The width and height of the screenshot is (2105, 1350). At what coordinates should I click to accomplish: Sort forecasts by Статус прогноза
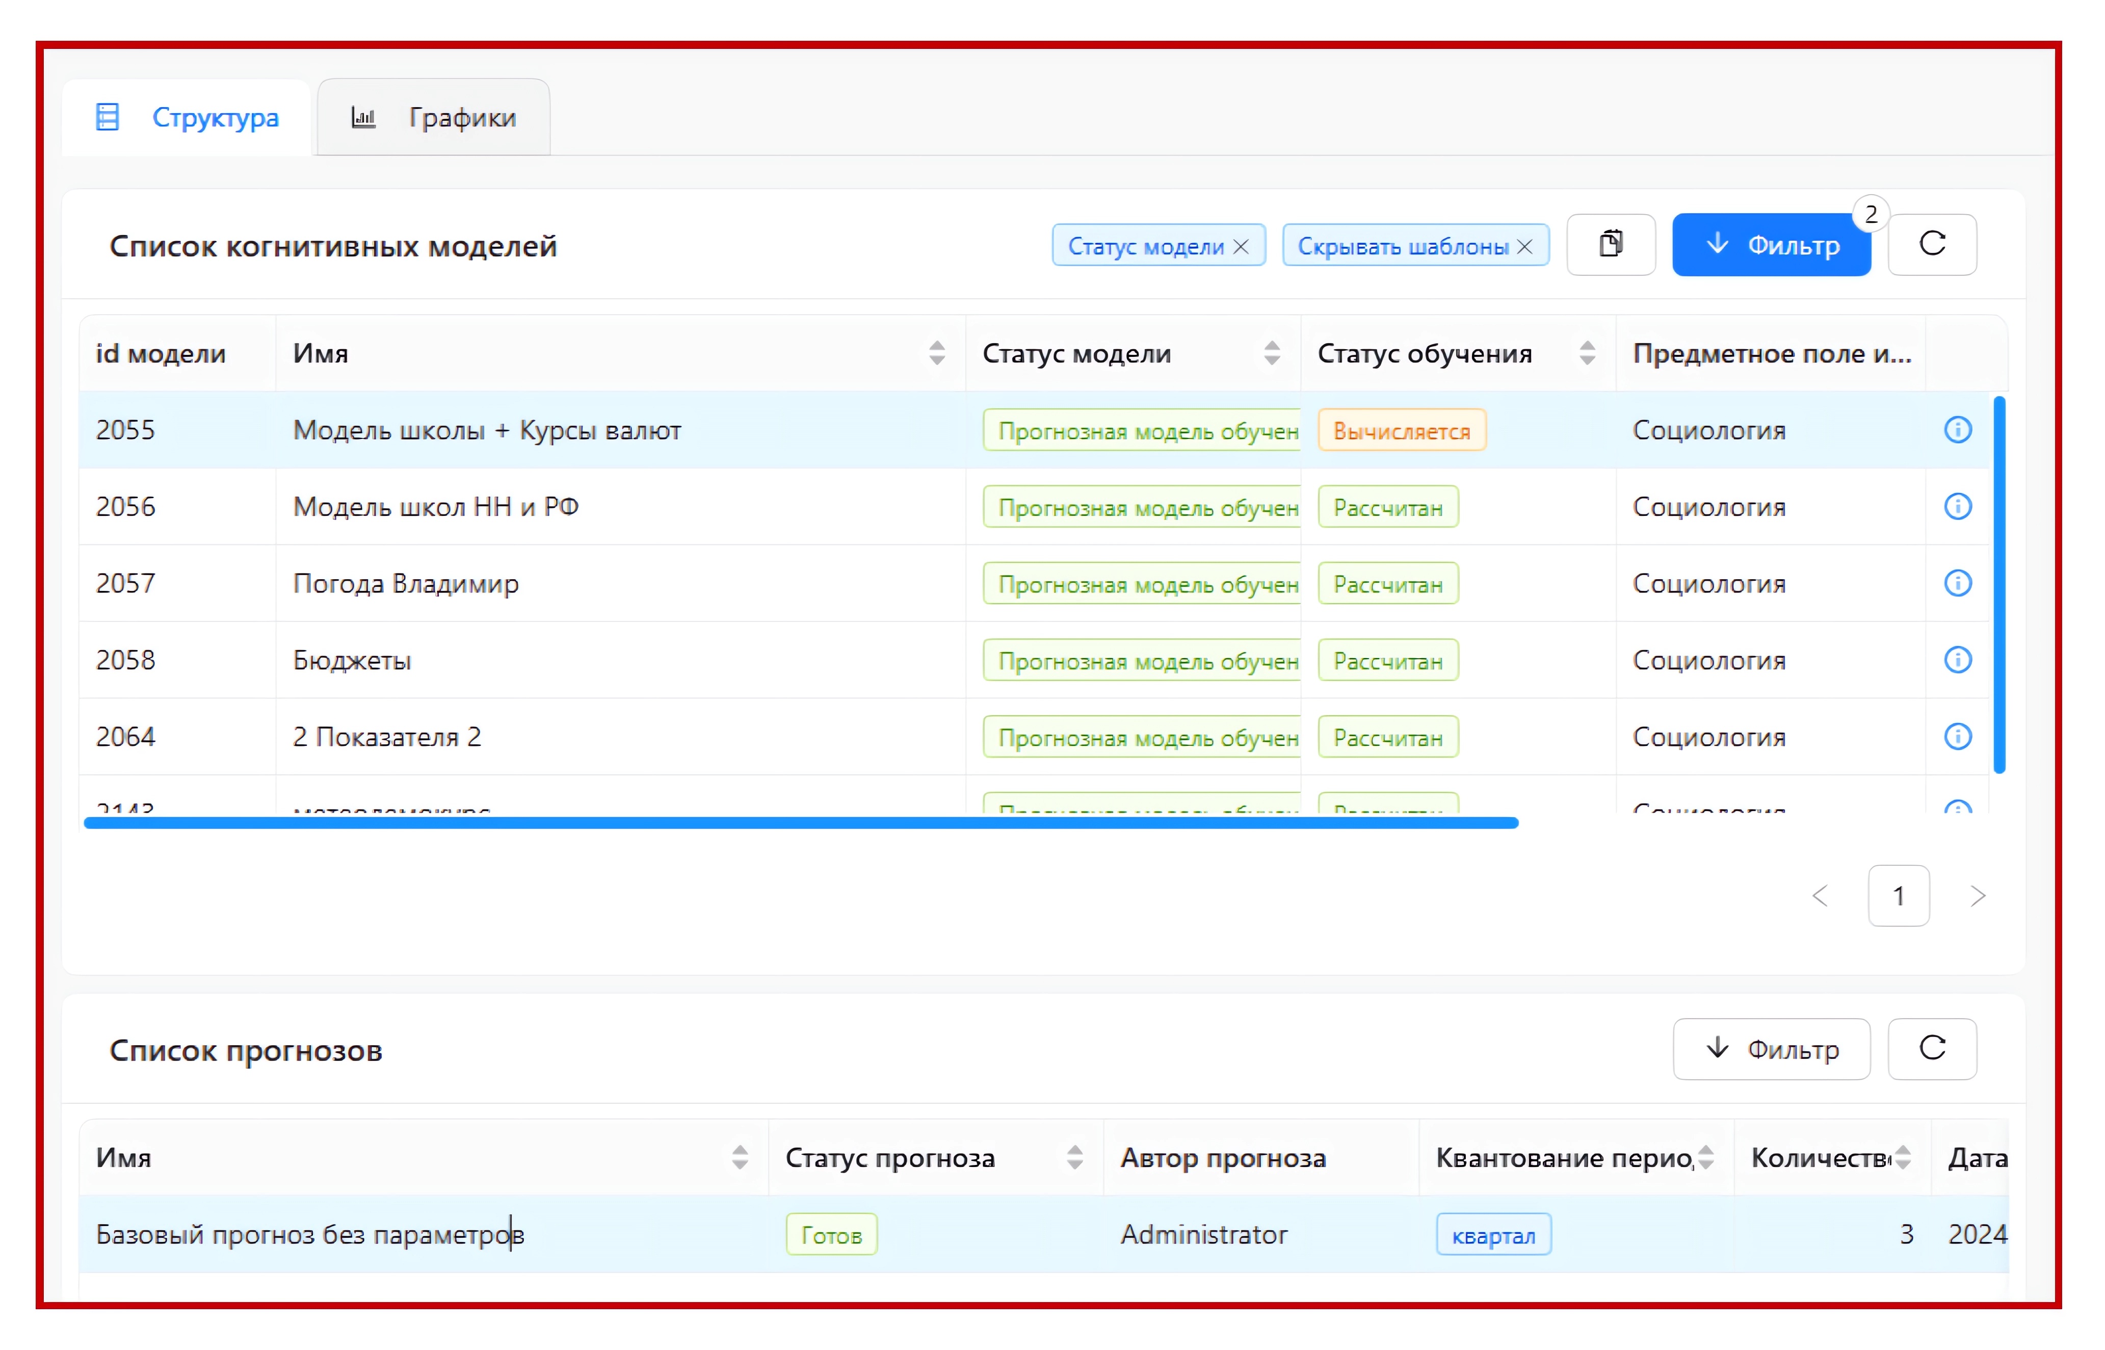pos(1074,1157)
